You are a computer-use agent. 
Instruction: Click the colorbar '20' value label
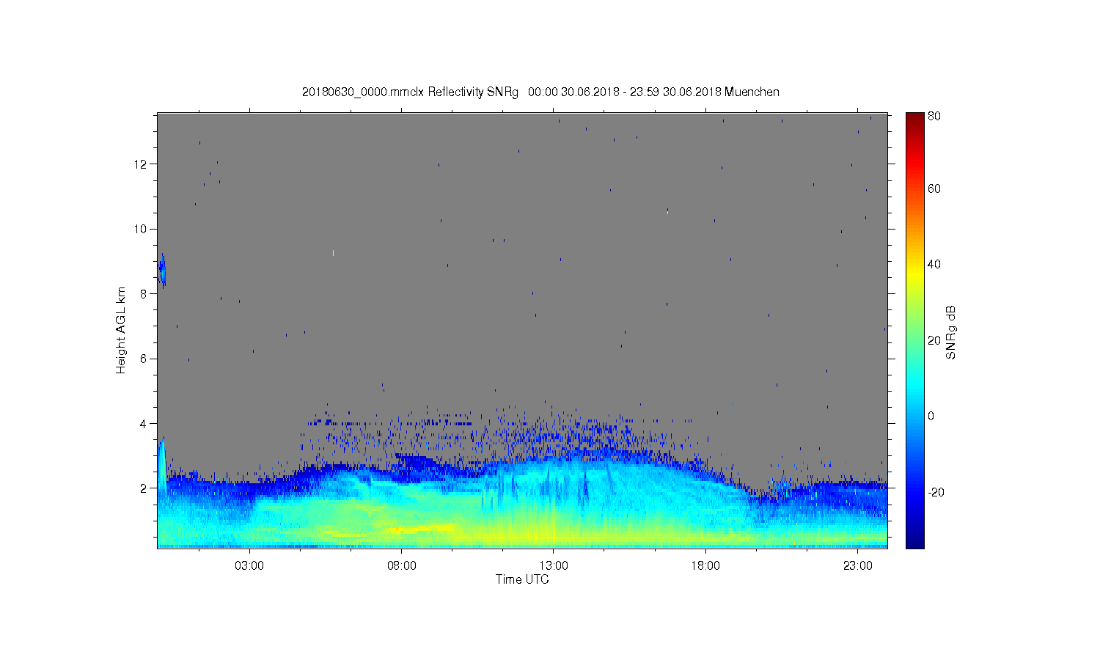pos(934,340)
